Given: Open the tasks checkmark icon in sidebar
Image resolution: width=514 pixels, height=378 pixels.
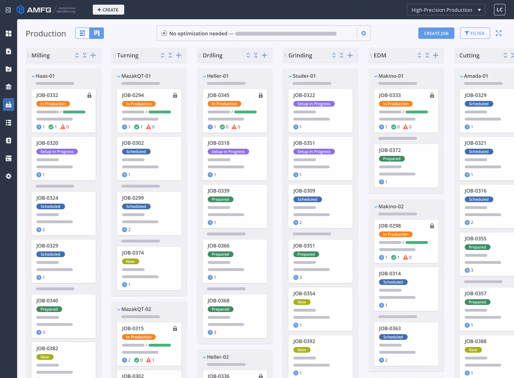Looking at the screenshot, I should pos(8,69).
